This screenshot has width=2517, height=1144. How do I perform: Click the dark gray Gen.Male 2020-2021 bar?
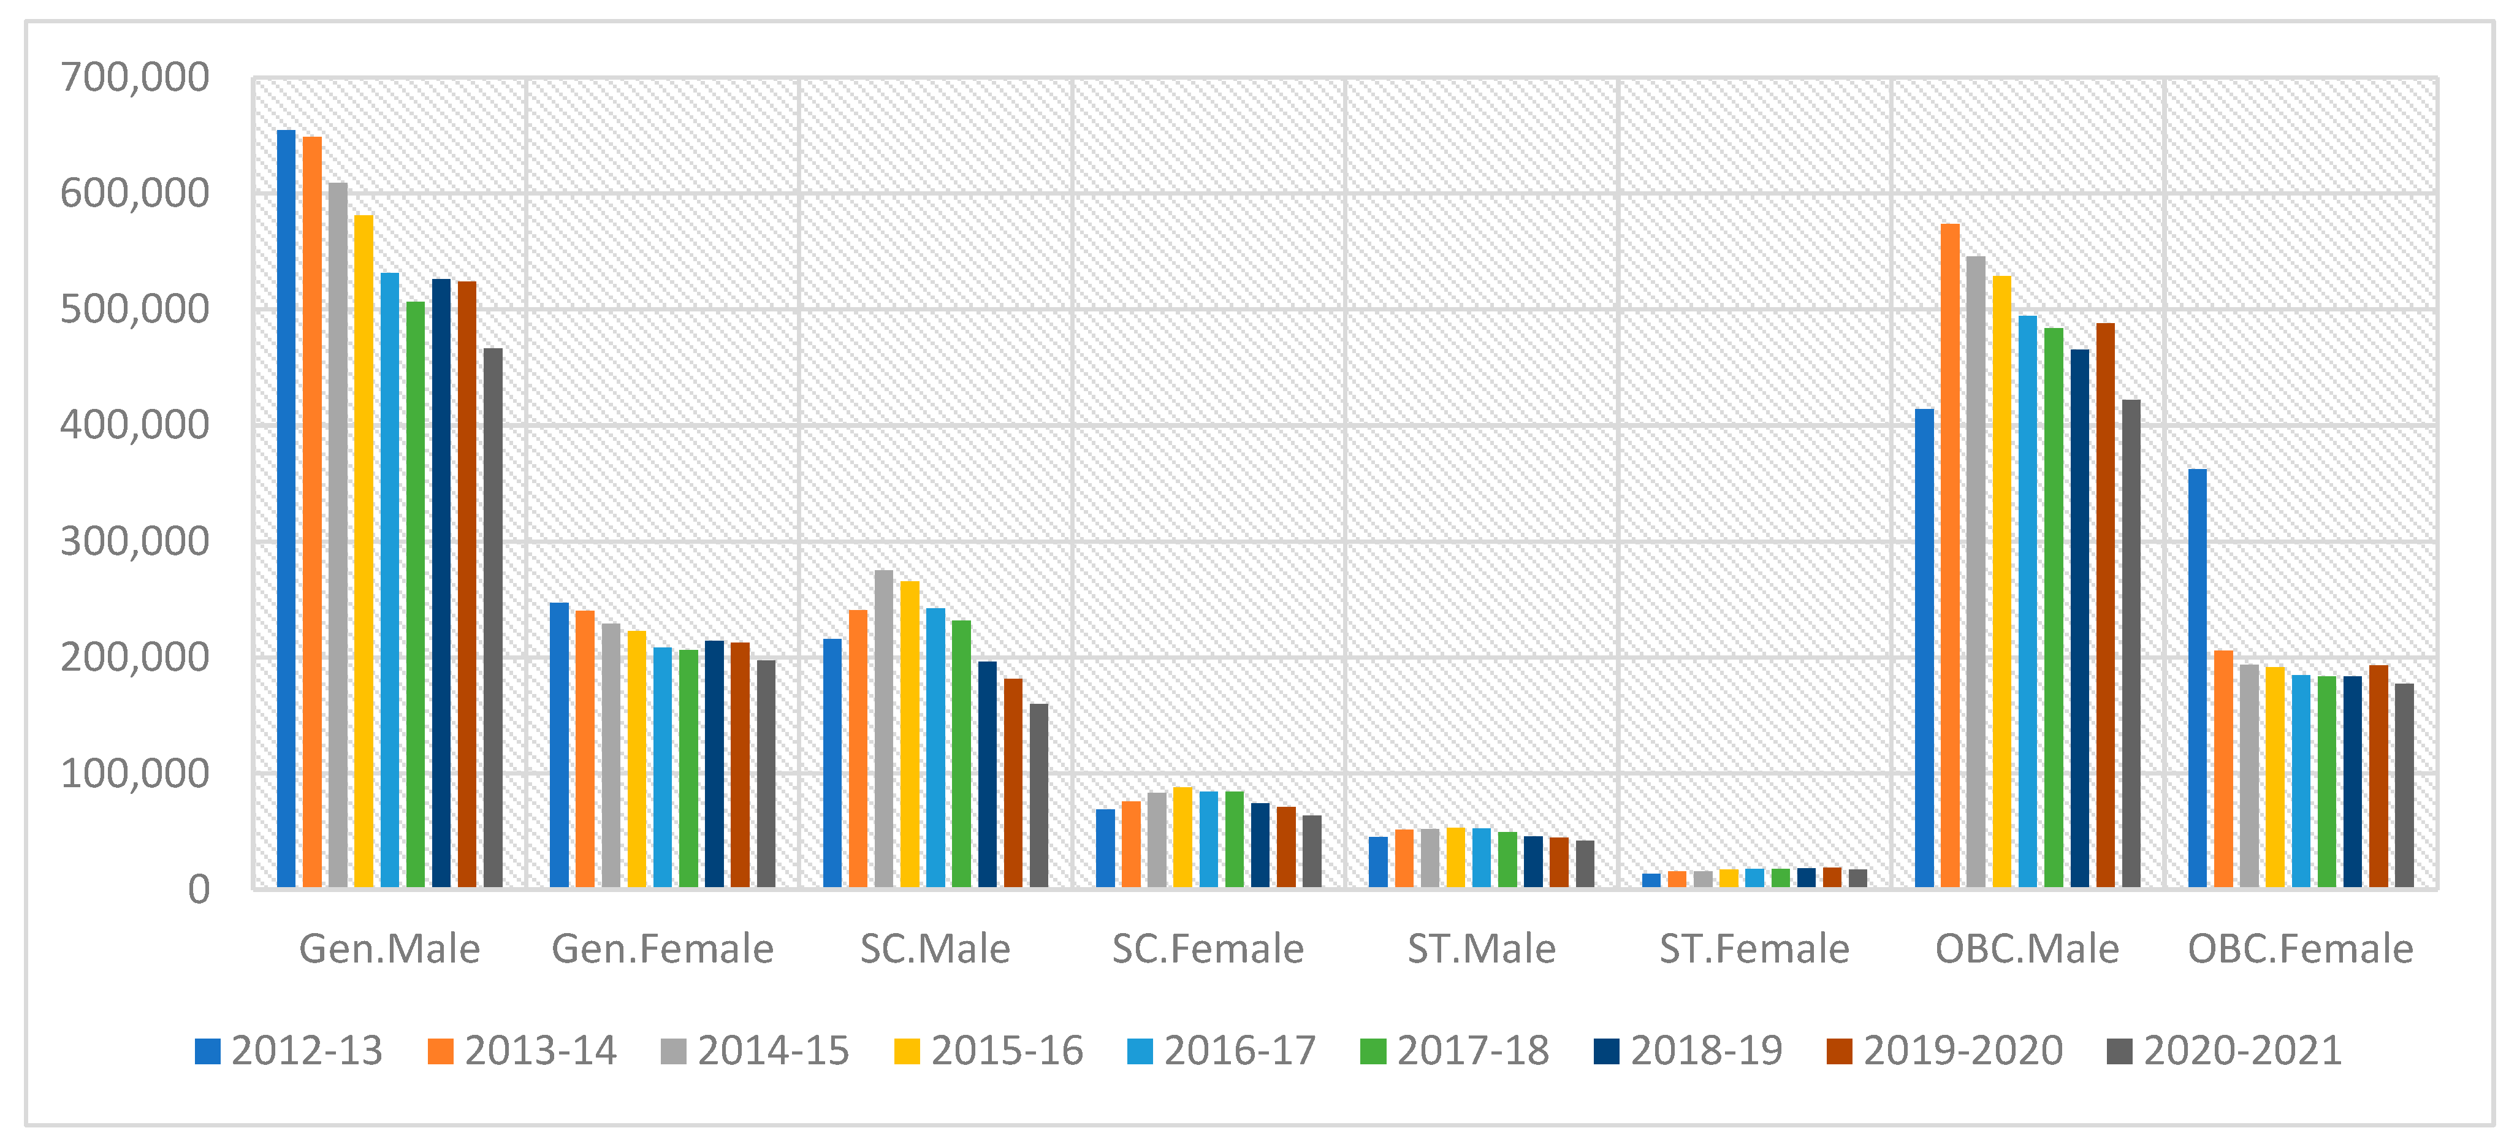pyautogui.click(x=493, y=617)
